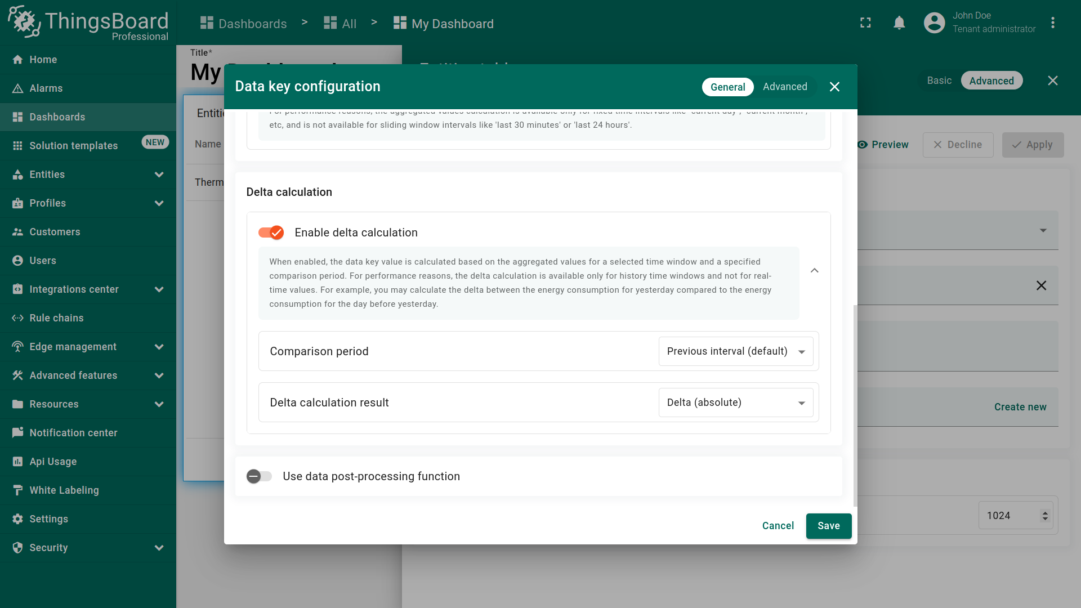1081x608 pixels.
Task: Click the notifications bell icon
Action: coord(899,23)
